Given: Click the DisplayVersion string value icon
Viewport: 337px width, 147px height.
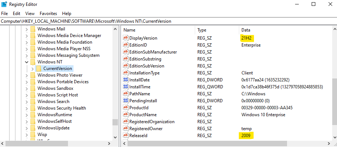Looking at the screenshot, I should pyautogui.click(x=125, y=38).
